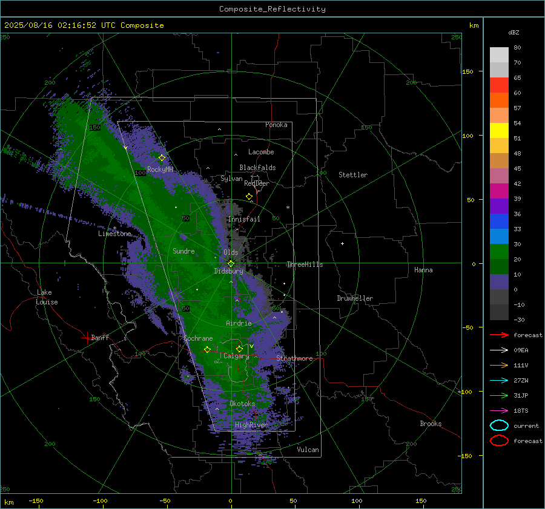Pick the purple 39 dBZ color band
545x509 pixels.
click(x=499, y=206)
